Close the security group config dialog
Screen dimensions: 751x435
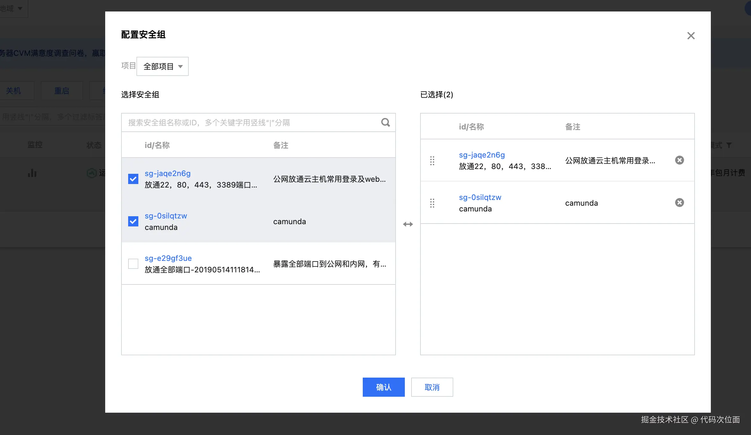click(x=691, y=35)
